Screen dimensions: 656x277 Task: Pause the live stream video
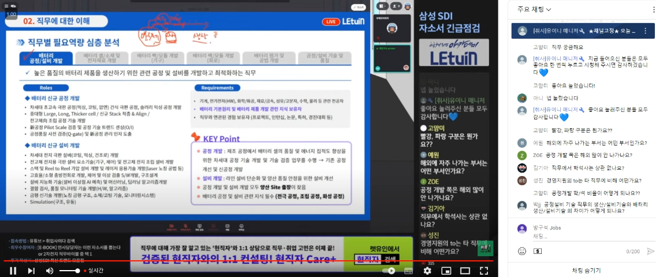(12, 271)
